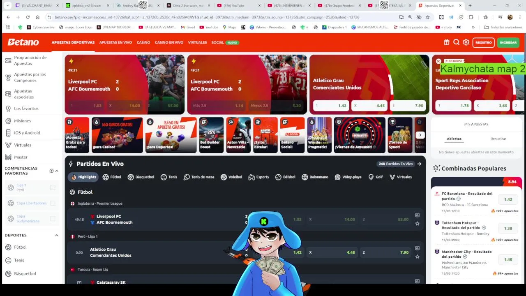Tick the Liga 1 Perú checkbox
This screenshot has height=296, width=526.
click(x=53, y=187)
